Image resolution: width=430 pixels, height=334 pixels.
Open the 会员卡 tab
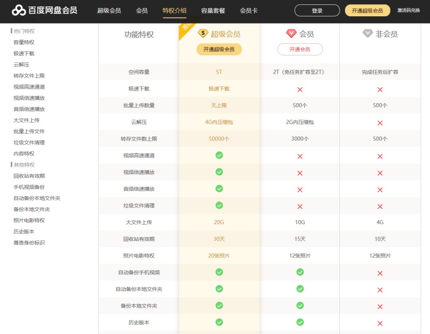(x=248, y=11)
